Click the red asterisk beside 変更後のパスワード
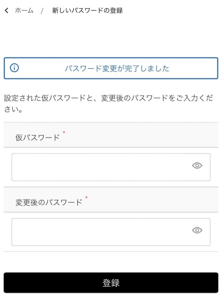 [x=86, y=198]
